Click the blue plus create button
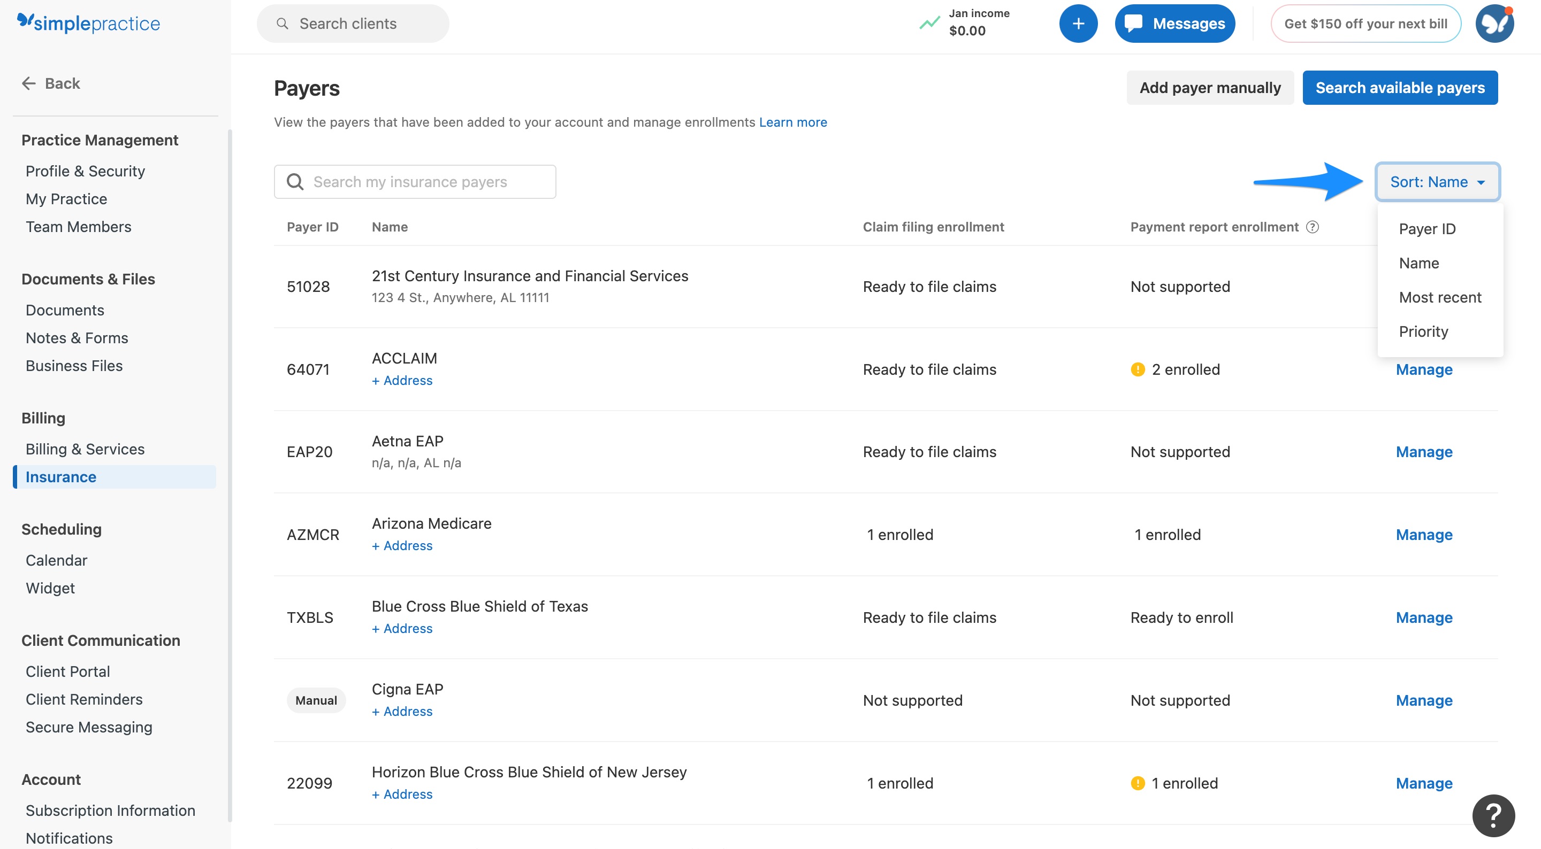Screen dimensions: 1541x849 [x=1078, y=24]
